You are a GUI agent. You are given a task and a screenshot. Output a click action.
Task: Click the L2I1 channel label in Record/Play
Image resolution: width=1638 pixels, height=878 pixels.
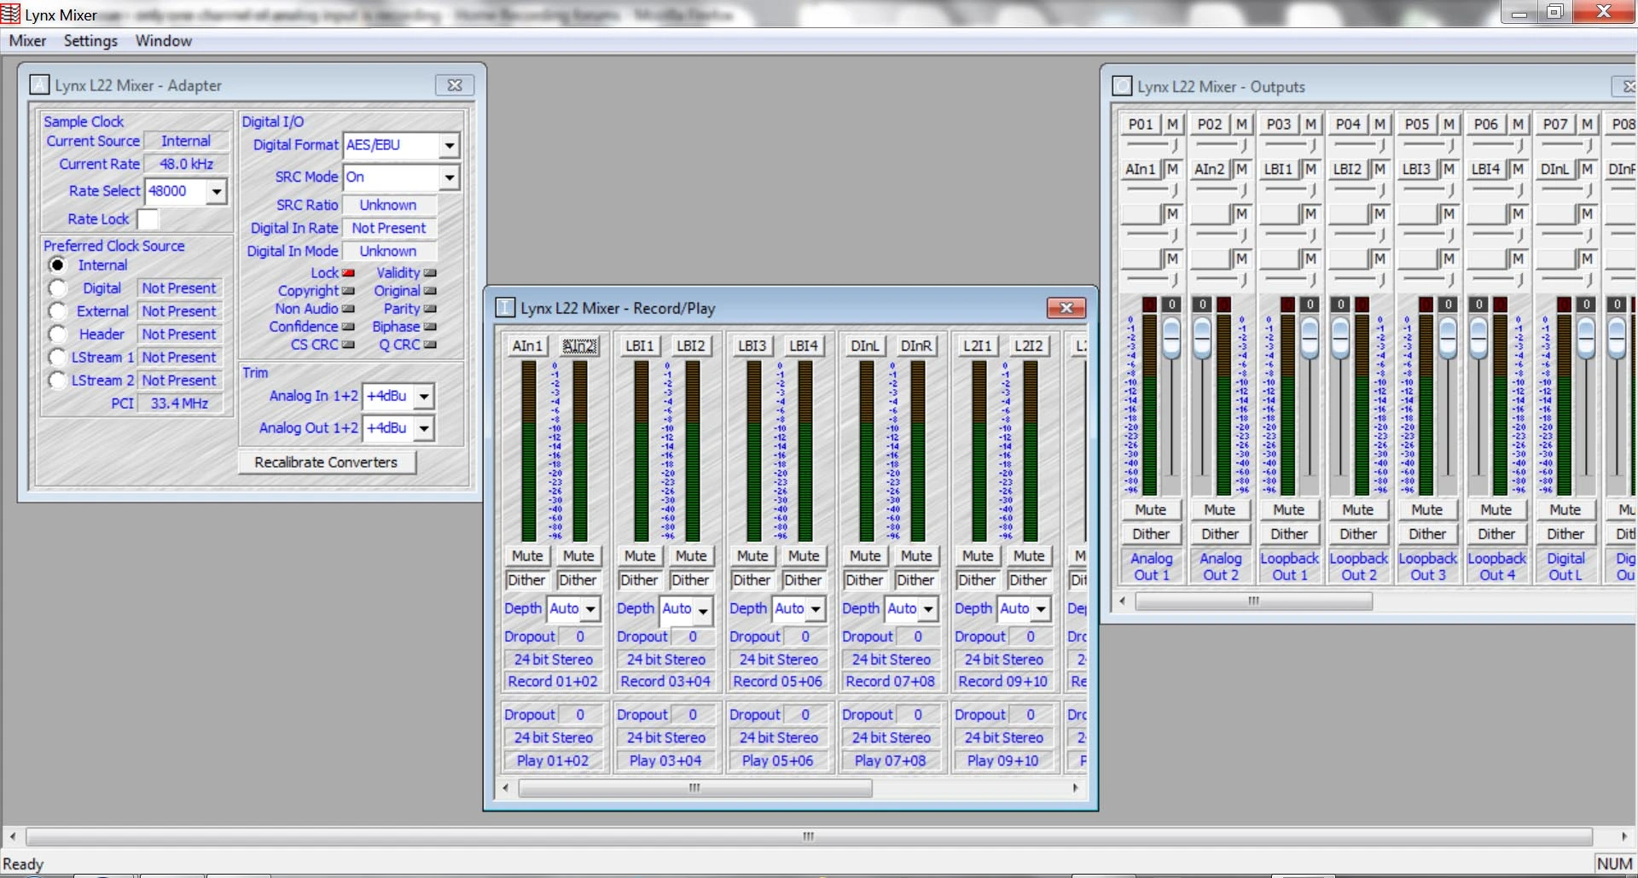pyautogui.click(x=978, y=346)
